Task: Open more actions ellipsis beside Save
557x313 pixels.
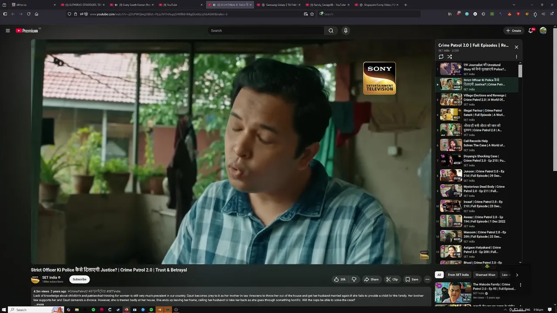Action: (427, 280)
